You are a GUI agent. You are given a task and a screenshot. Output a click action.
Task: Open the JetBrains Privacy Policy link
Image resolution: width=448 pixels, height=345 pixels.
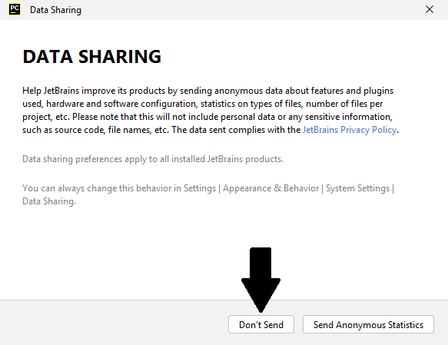(350, 130)
